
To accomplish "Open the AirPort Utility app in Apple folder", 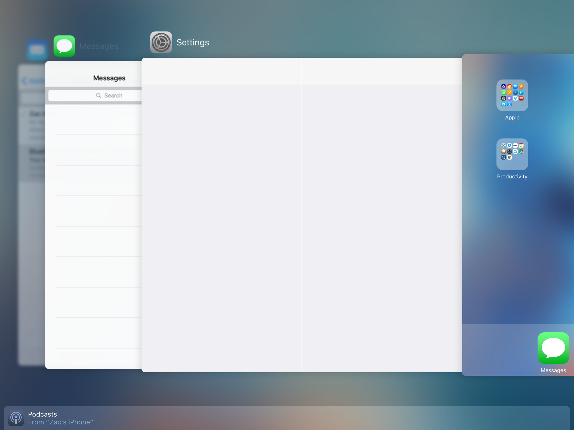I will coord(515,99).
